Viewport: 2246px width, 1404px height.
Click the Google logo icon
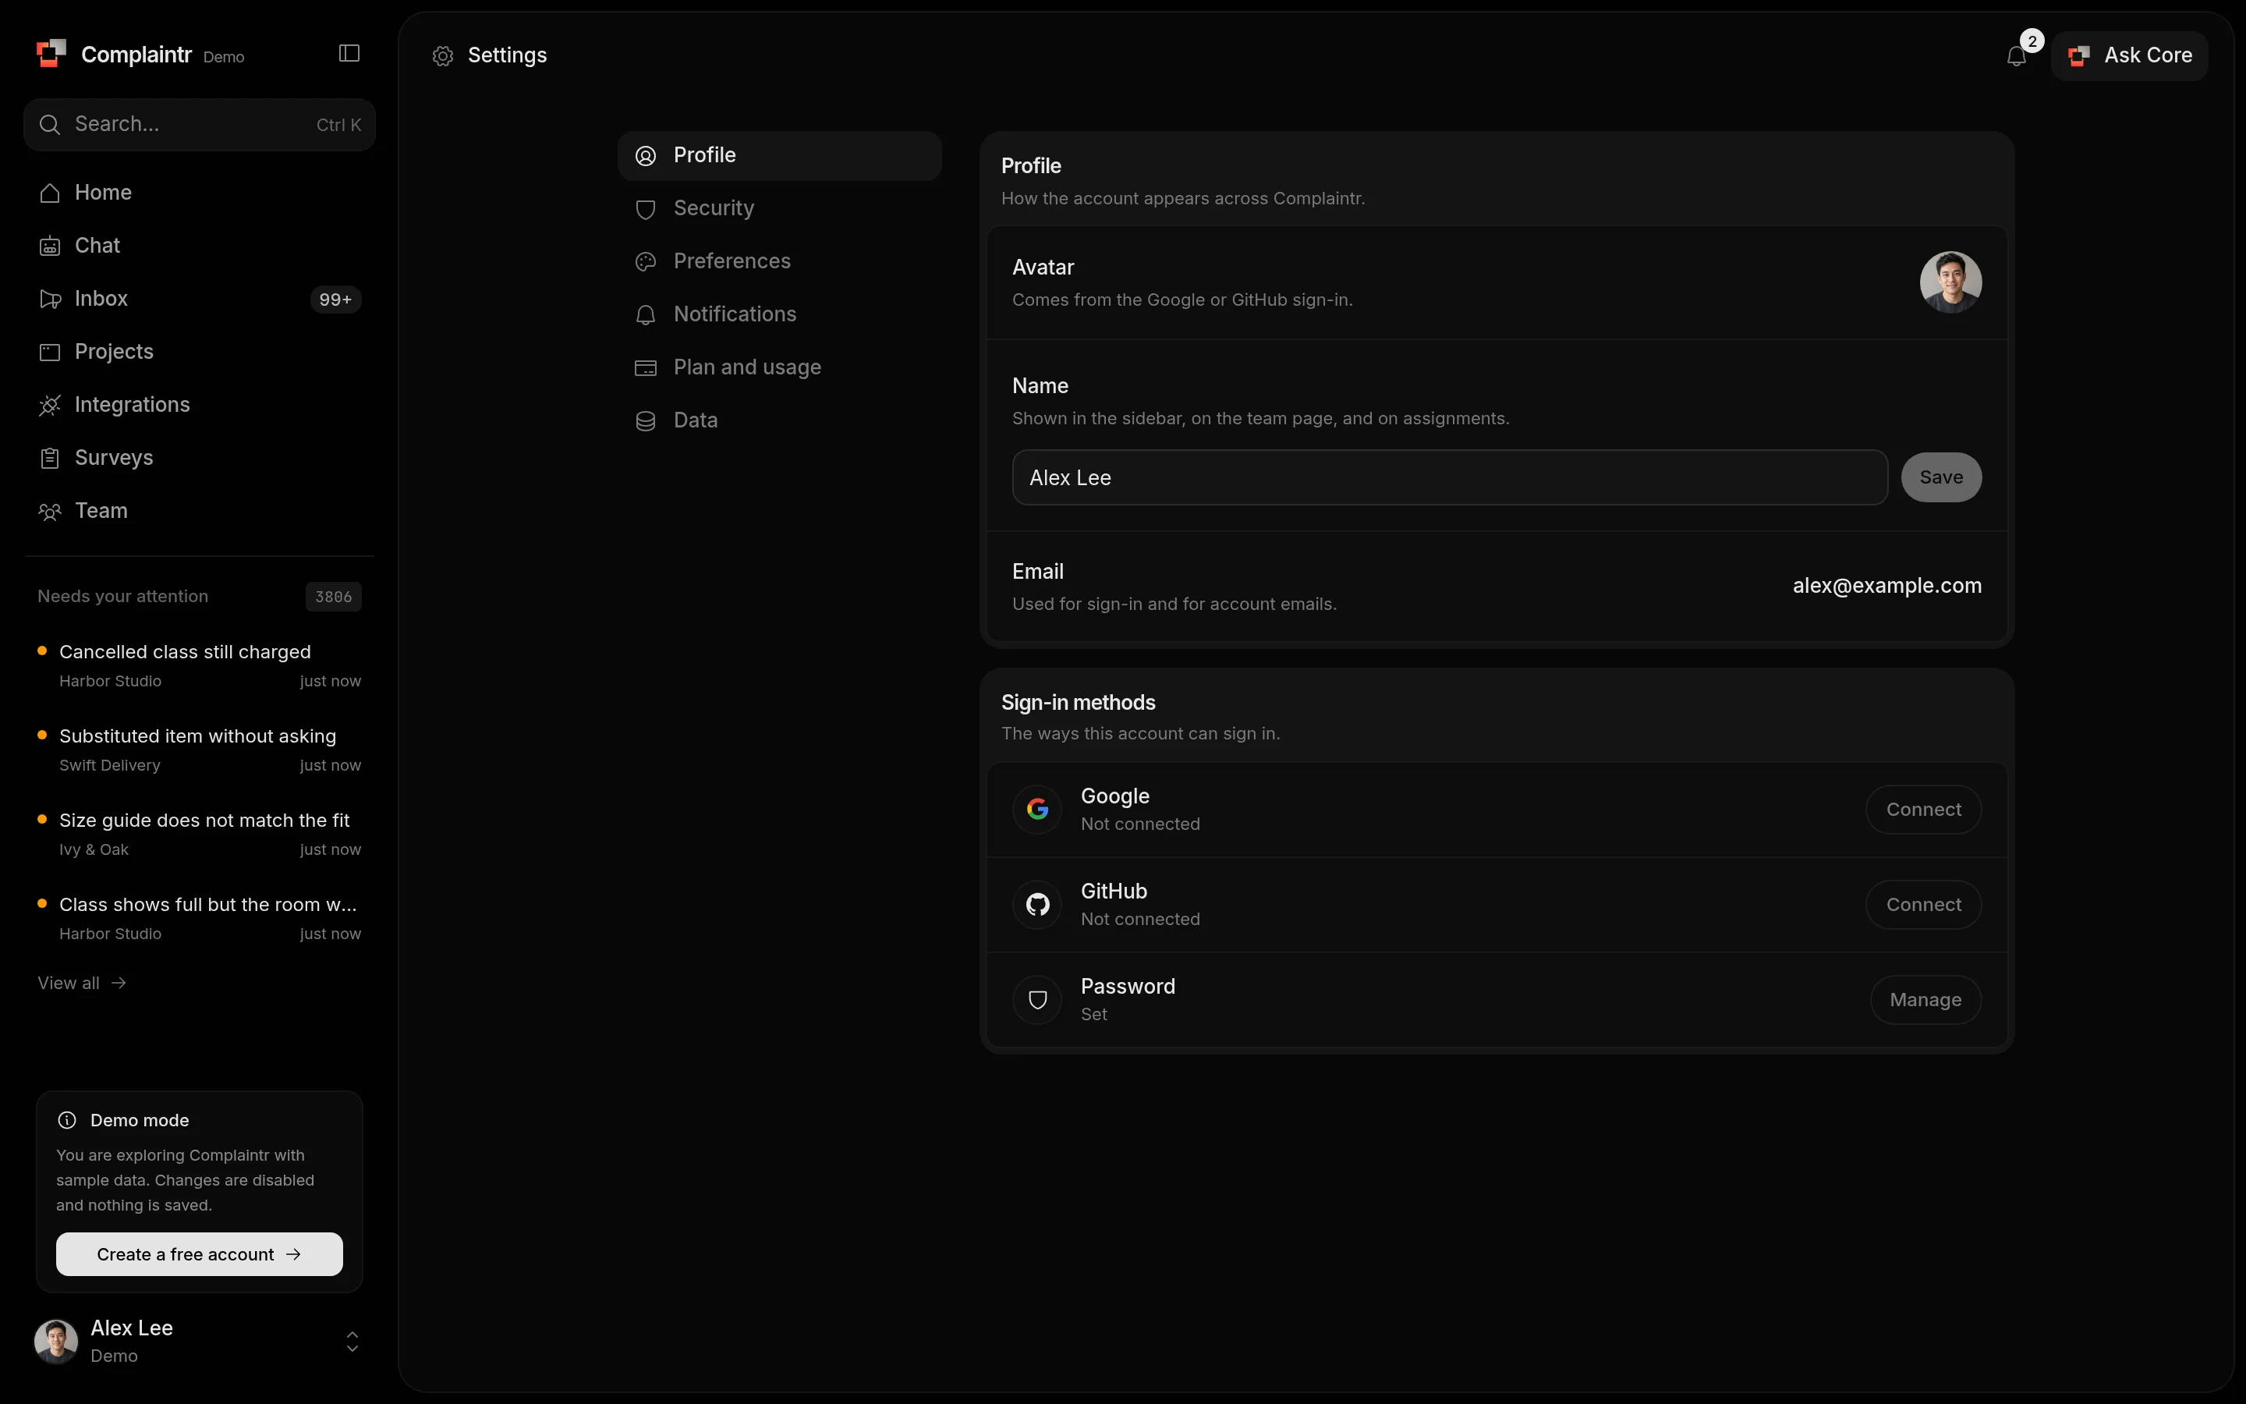1038,810
